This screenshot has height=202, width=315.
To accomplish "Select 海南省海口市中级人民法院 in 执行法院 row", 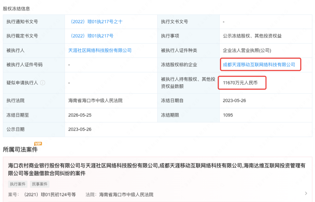I will pyautogui.click(x=95, y=101).
